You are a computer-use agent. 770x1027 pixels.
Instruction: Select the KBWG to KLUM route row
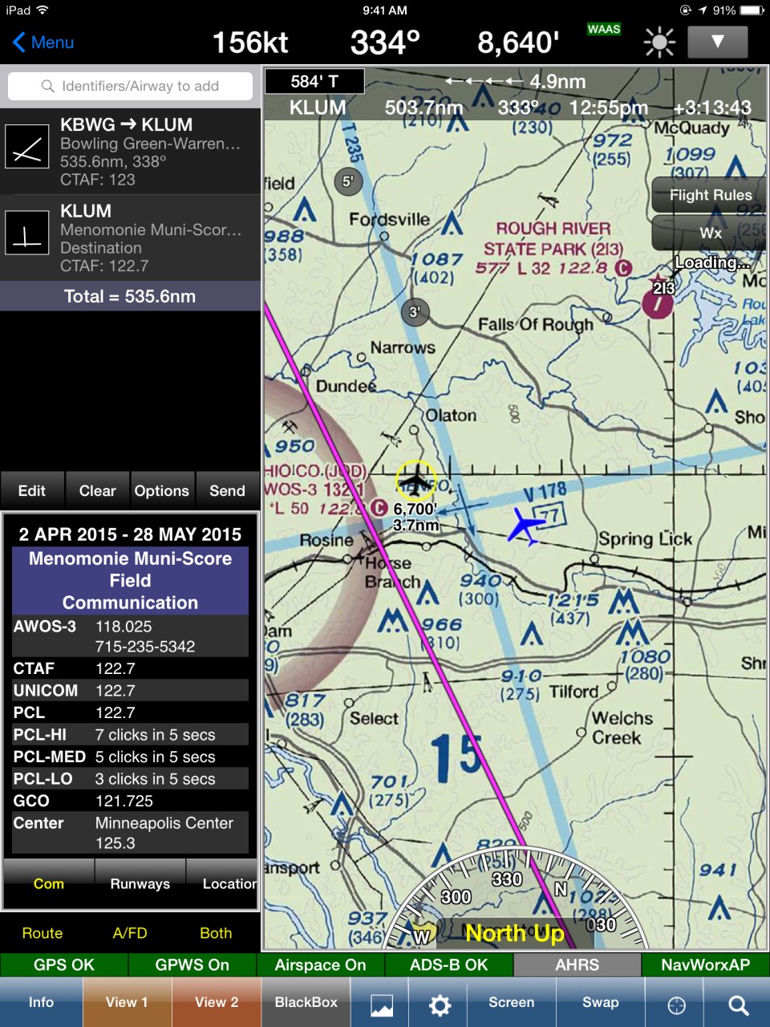[x=130, y=152]
